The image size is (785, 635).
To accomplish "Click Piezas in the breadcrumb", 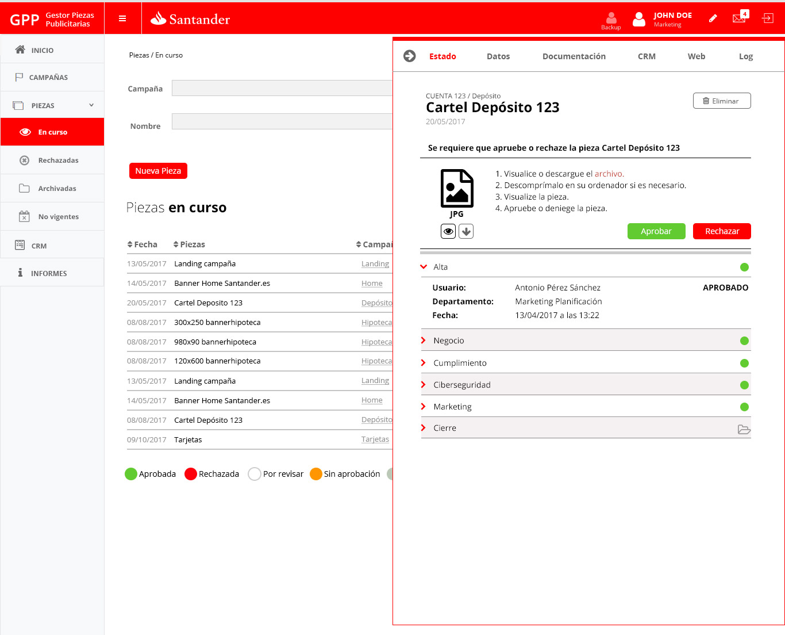I will 139,55.
